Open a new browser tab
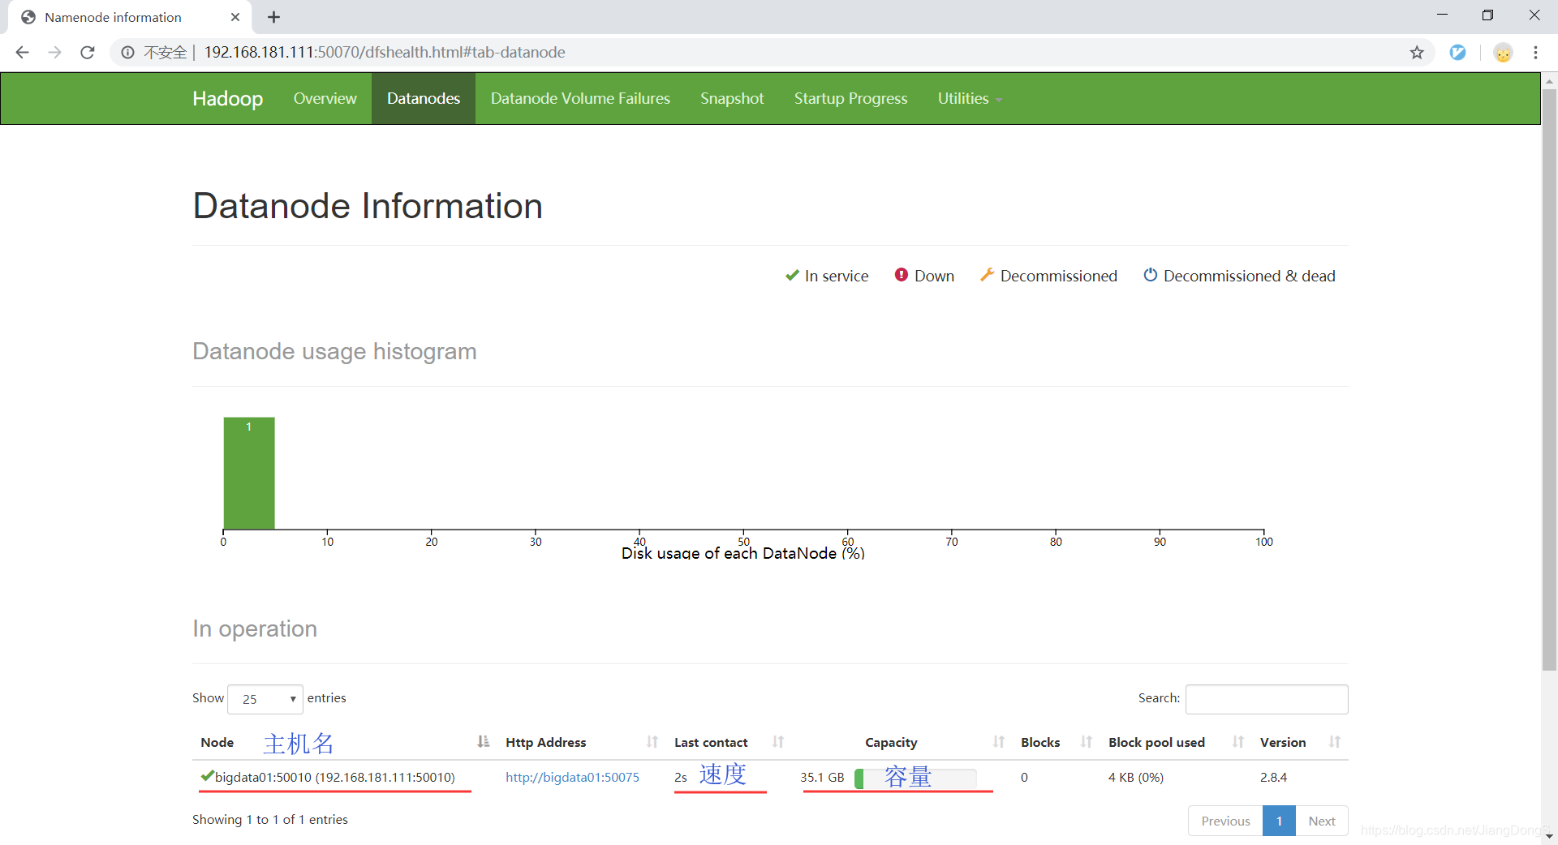Image resolution: width=1558 pixels, height=845 pixels. coord(274,17)
